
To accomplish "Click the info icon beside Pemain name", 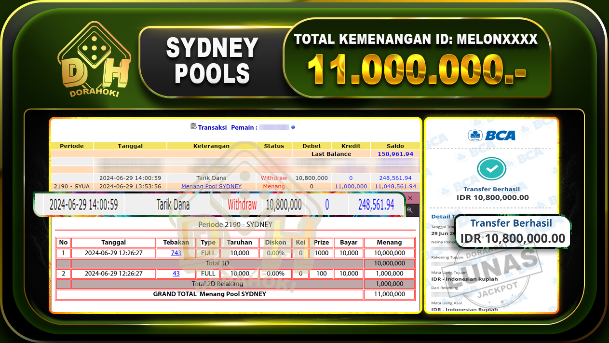I will (x=293, y=127).
